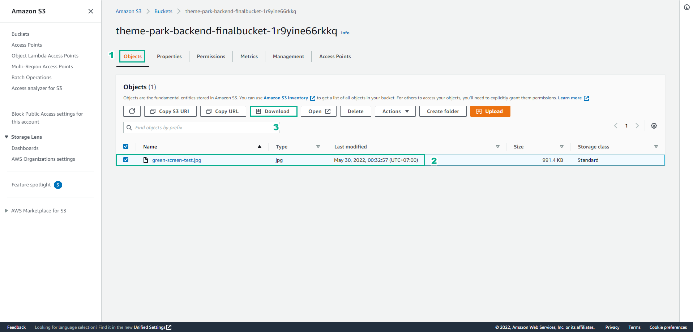The height and width of the screenshot is (332, 693).
Task: Collapse the Storage Lens section
Action: [x=7, y=137]
